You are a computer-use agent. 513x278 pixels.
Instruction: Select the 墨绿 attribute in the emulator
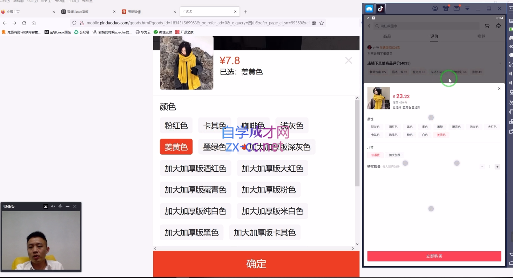click(x=440, y=127)
